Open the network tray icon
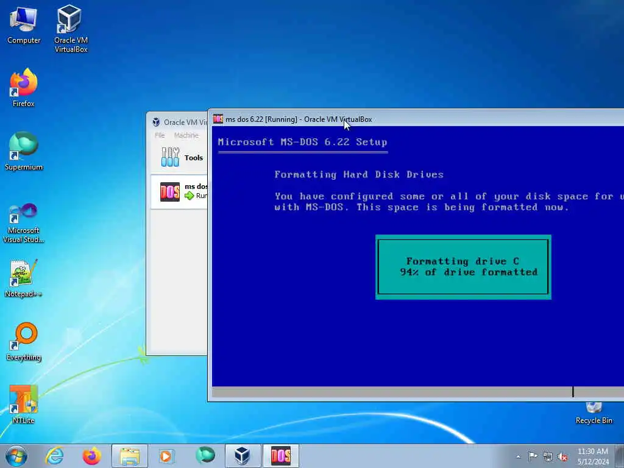Screen dimensions: 624x468 (x=548, y=456)
